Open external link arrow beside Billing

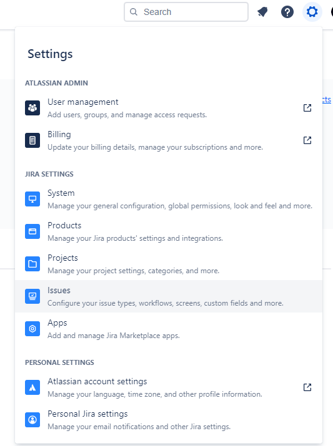pyautogui.click(x=307, y=140)
